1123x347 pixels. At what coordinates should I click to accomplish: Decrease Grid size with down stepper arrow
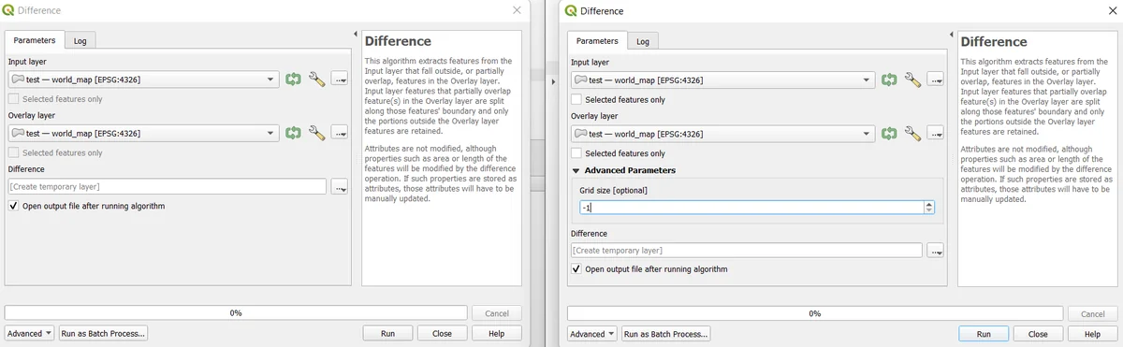(928, 210)
